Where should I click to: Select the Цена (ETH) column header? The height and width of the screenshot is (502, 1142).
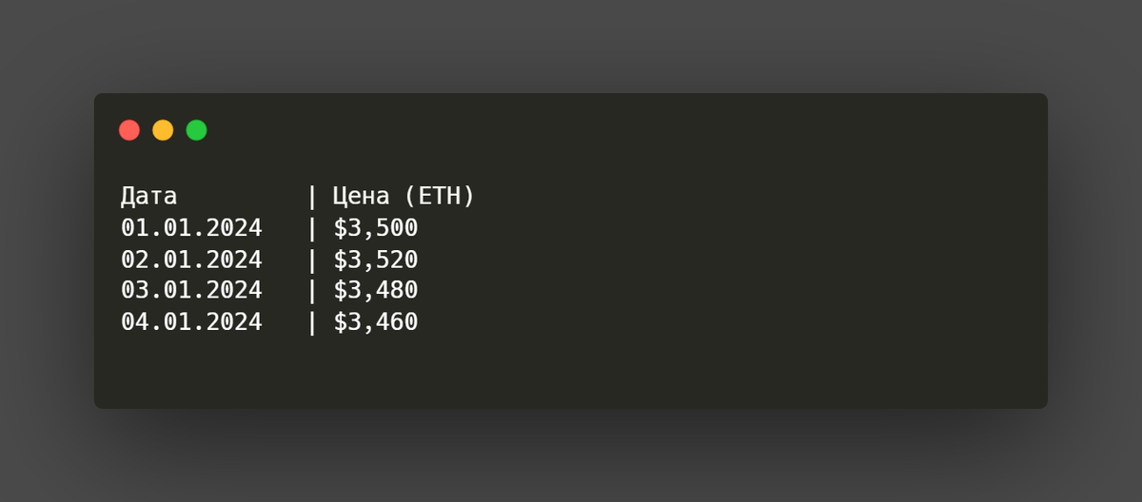click(x=404, y=197)
